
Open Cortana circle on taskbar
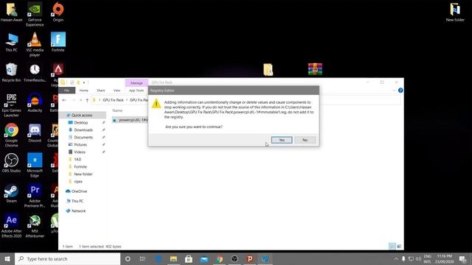click(x=128, y=258)
